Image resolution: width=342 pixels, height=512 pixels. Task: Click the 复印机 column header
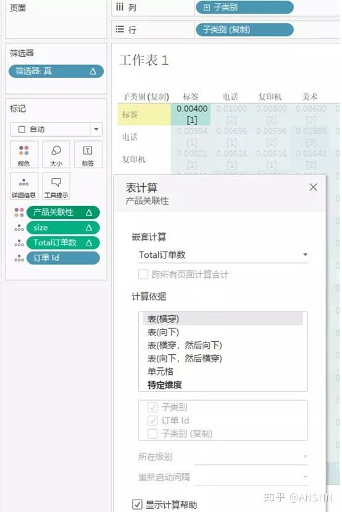tap(270, 96)
